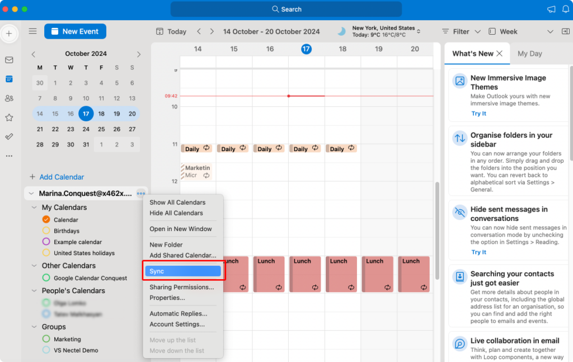Open the announcements megaphone icon
573x362 pixels.
click(x=551, y=9)
